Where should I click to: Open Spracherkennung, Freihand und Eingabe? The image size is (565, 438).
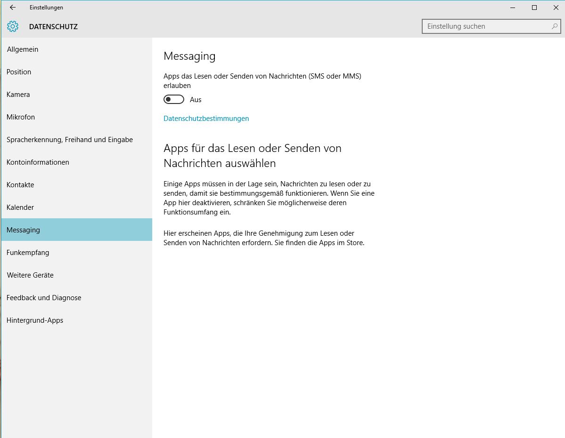pyautogui.click(x=77, y=140)
